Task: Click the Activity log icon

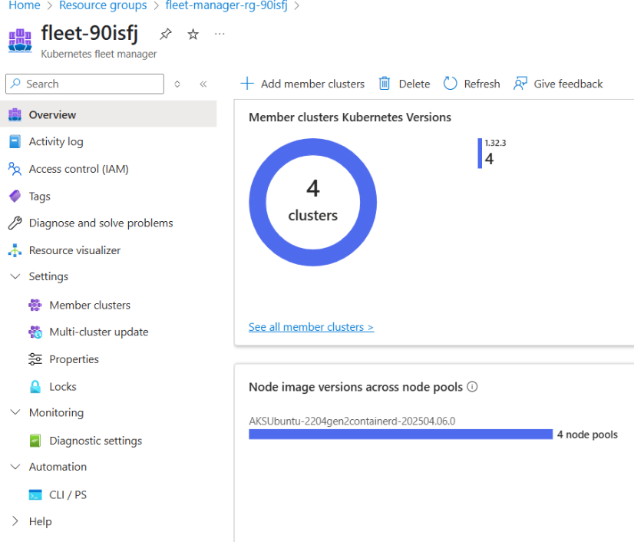Action: (15, 141)
